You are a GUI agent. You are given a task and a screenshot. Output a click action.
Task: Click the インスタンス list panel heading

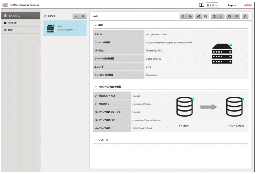[x=49, y=16]
